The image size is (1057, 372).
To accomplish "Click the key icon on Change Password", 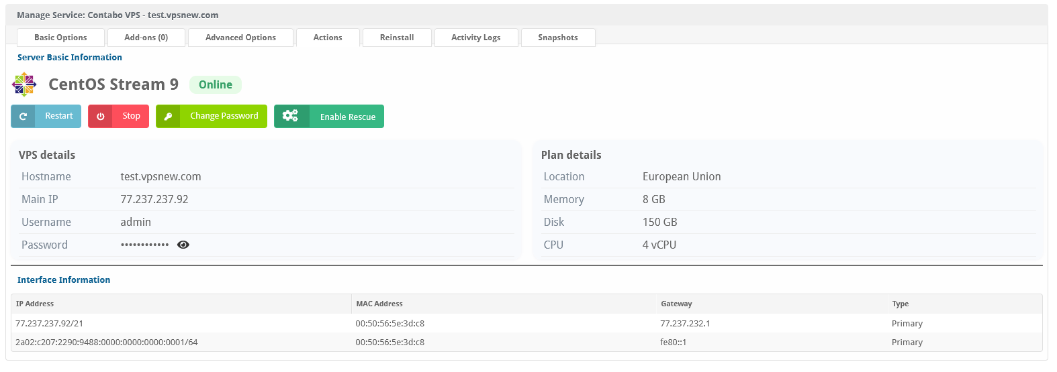I will click(168, 117).
